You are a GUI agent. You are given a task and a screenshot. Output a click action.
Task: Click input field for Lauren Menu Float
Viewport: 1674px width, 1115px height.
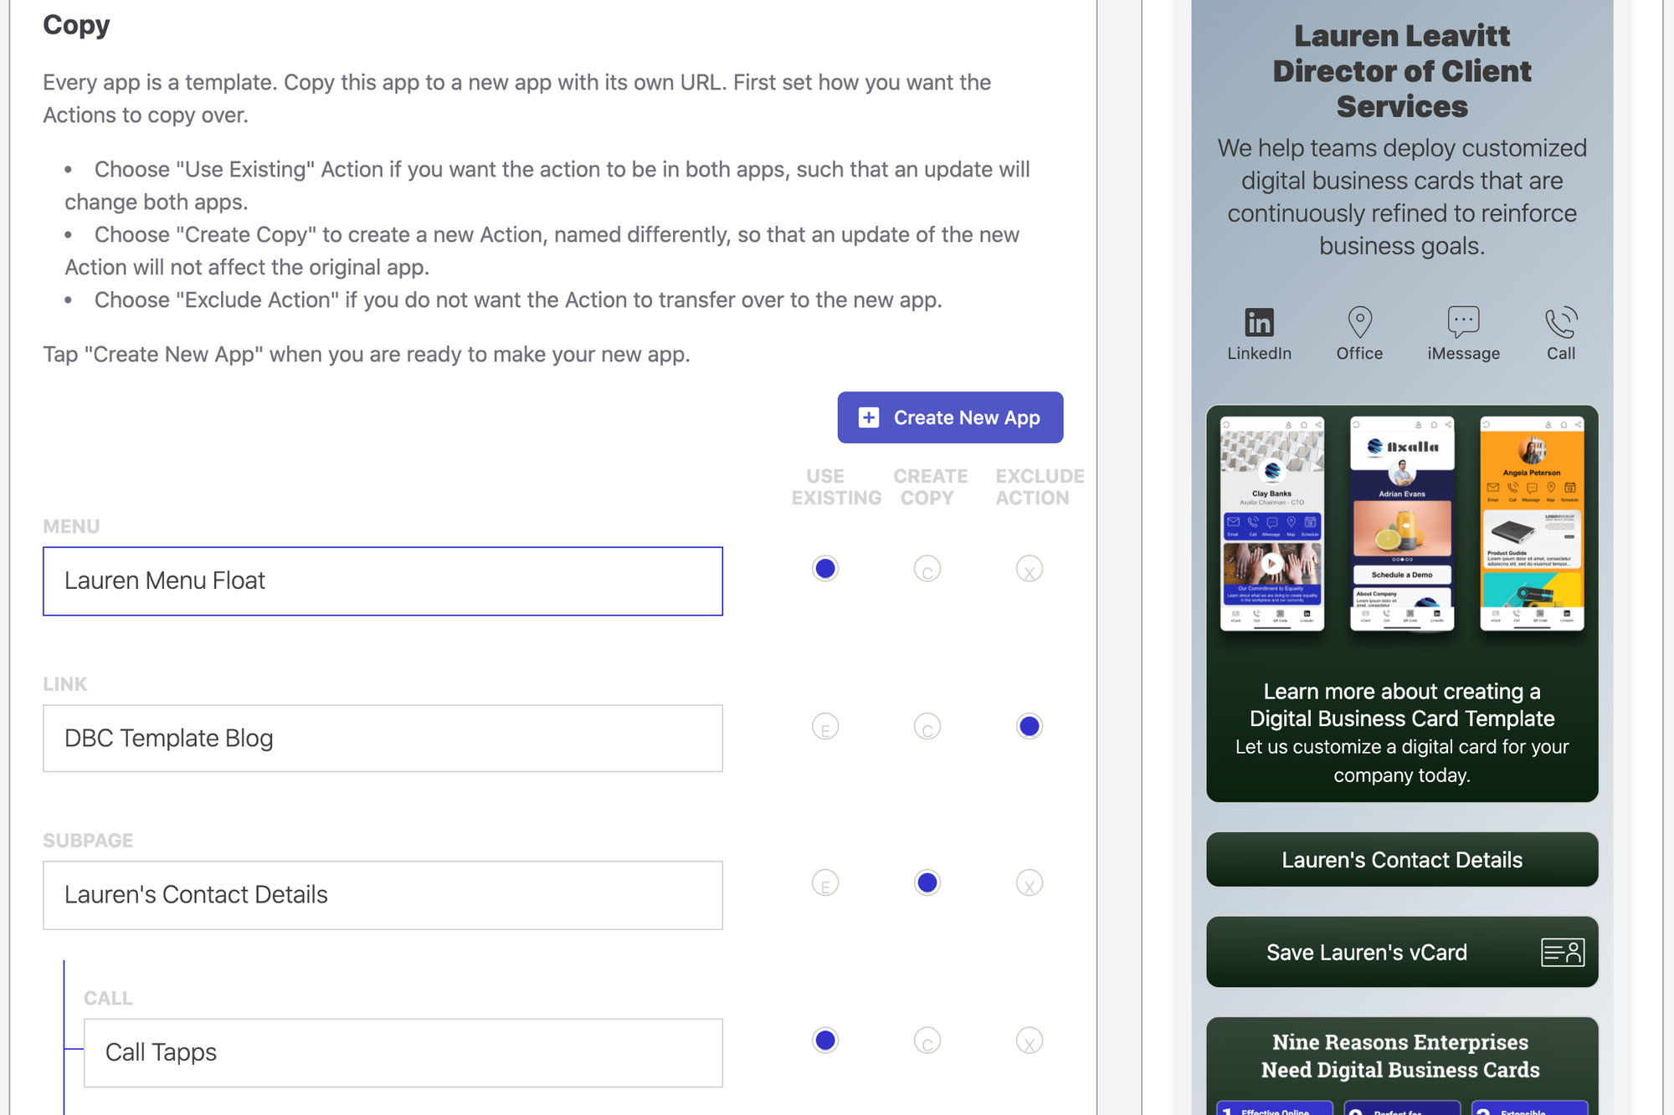pos(383,580)
